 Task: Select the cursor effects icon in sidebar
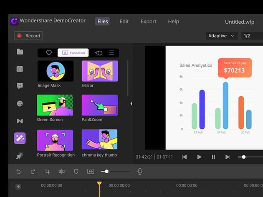click(20, 155)
